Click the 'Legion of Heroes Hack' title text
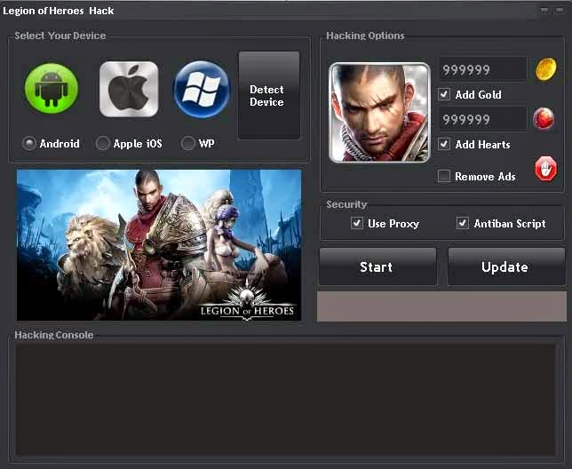The width and height of the screenshot is (572, 469). [59, 11]
